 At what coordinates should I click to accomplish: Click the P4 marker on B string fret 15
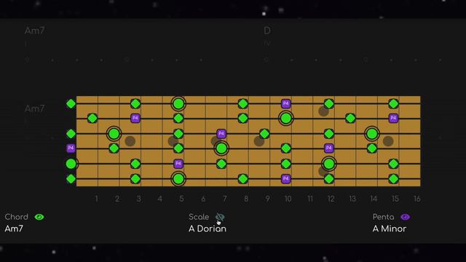[x=393, y=118]
